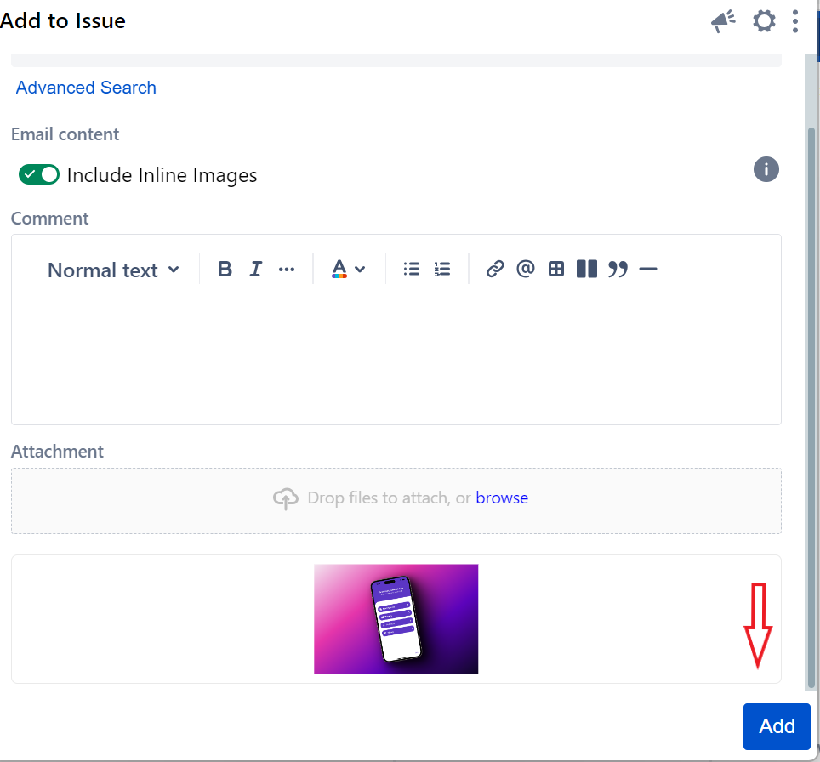The width and height of the screenshot is (820, 762).
Task: Follow the Advanced Search link
Action: click(x=86, y=88)
